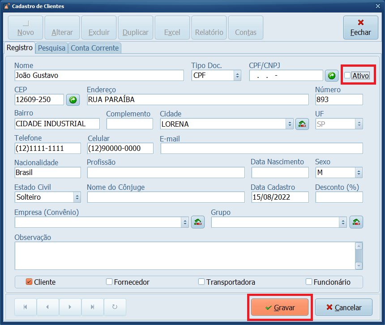Jump to first record with navigation icon
The width and height of the screenshot is (385, 325).
pyautogui.click(x=26, y=307)
